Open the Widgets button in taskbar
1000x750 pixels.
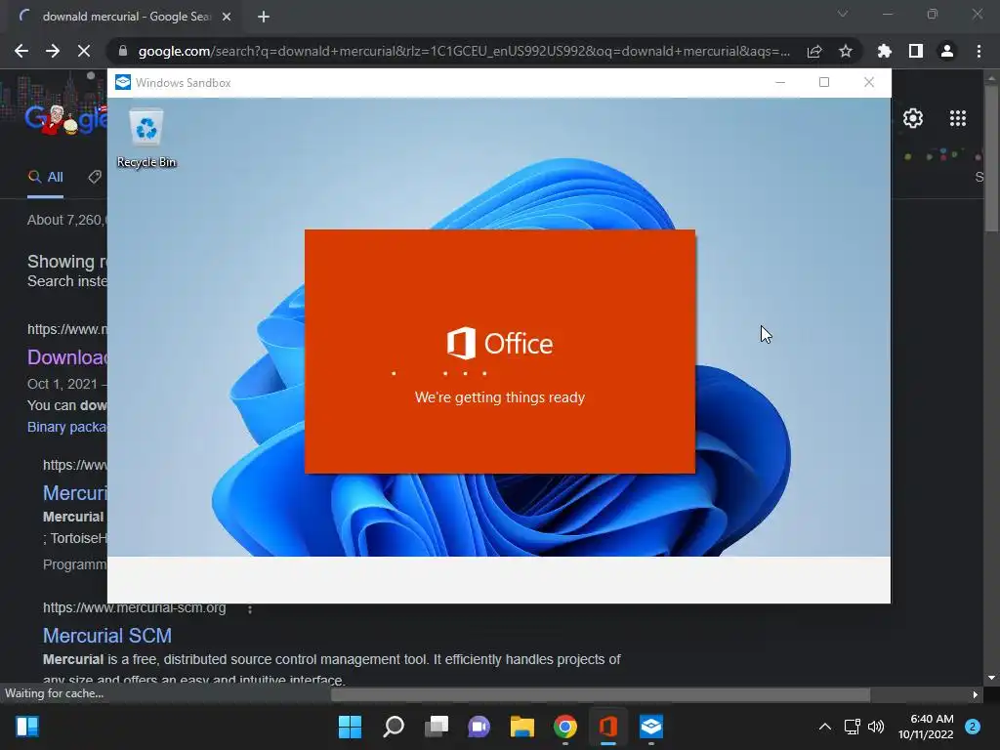[26, 727]
